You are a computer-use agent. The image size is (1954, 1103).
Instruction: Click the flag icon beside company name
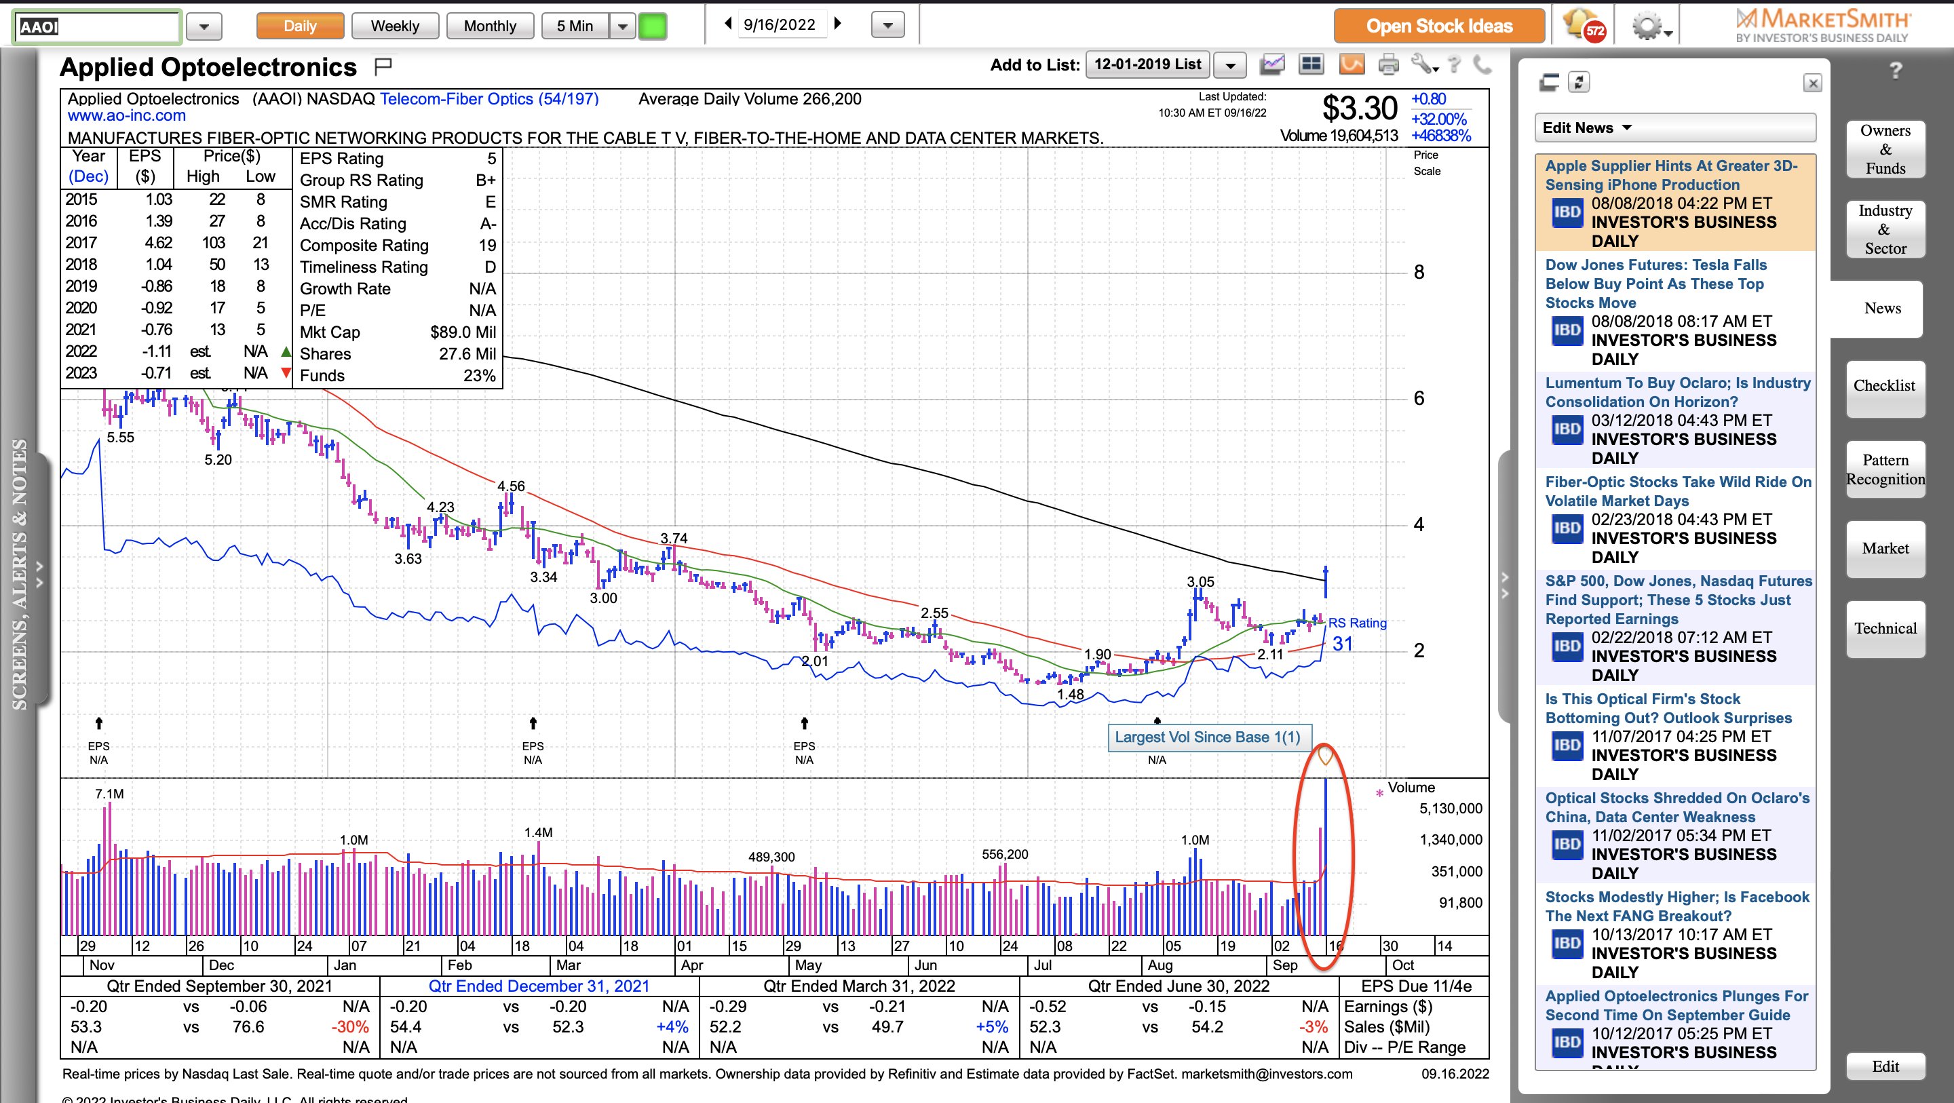tap(383, 66)
